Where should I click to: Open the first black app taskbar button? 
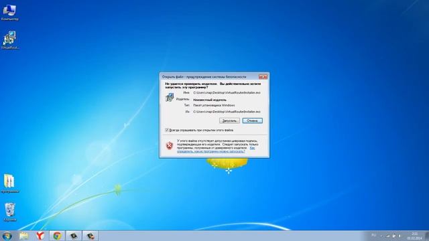tap(74, 236)
